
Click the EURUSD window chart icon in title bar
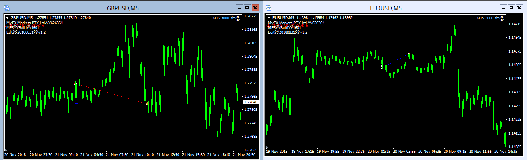pyautogui.click(x=268, y=8)
